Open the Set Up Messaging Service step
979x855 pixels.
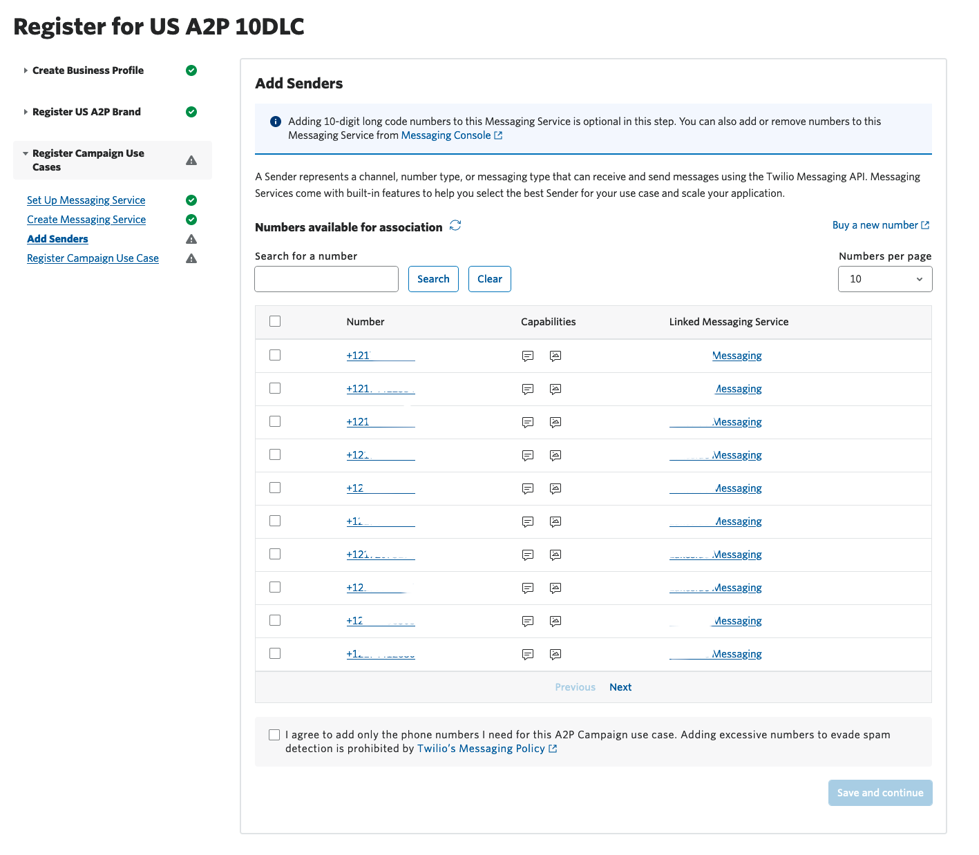click(86, 200)
